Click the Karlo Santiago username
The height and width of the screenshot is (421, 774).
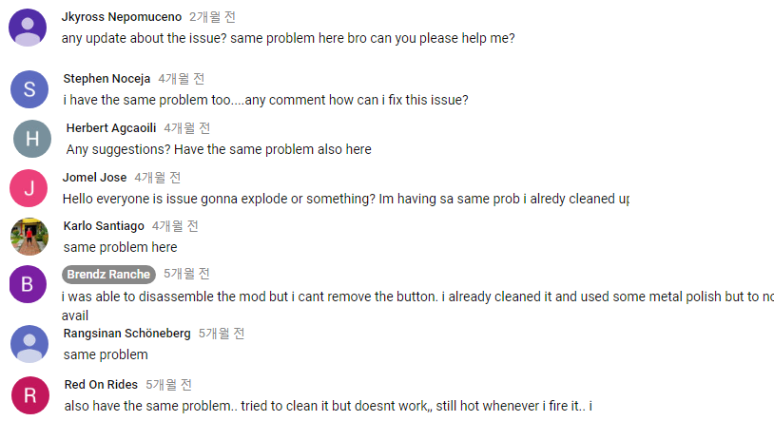104,225
